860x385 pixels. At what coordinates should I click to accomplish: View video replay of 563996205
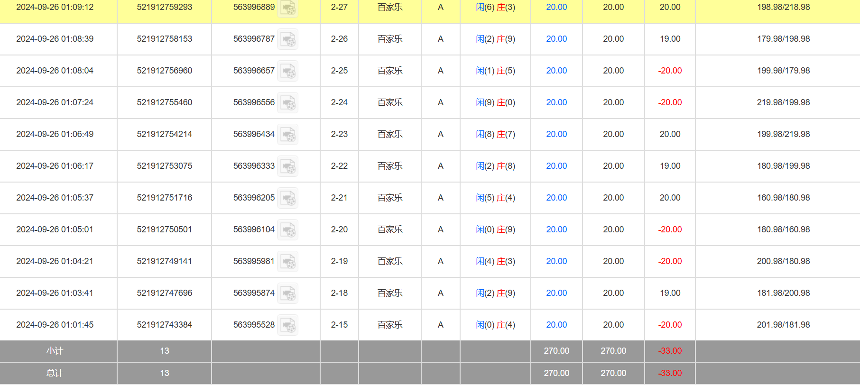(287, 198)
